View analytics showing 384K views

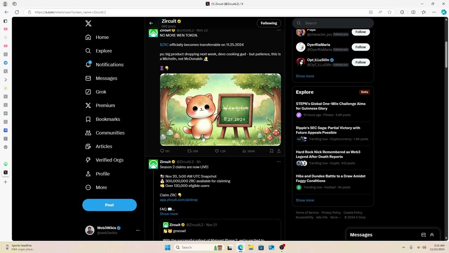[248, 151]
